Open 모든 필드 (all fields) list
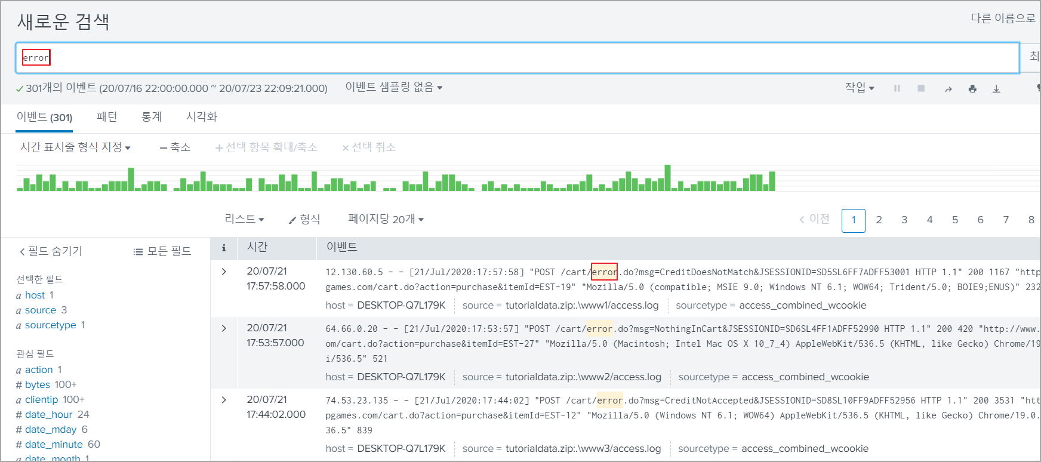Image resolution: width=1041 pixels, height=462 pixels. coord(162,251)
